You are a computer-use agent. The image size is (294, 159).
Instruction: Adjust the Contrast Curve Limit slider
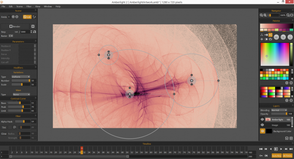pos(19,111)
